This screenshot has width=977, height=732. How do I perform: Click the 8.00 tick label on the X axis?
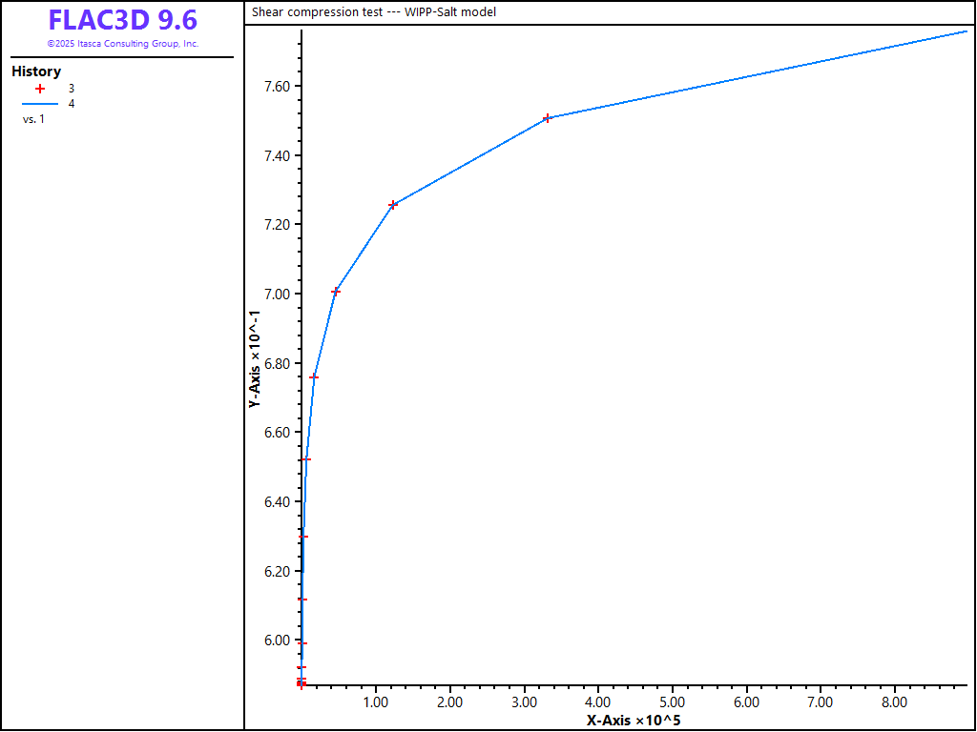[894, 702]
